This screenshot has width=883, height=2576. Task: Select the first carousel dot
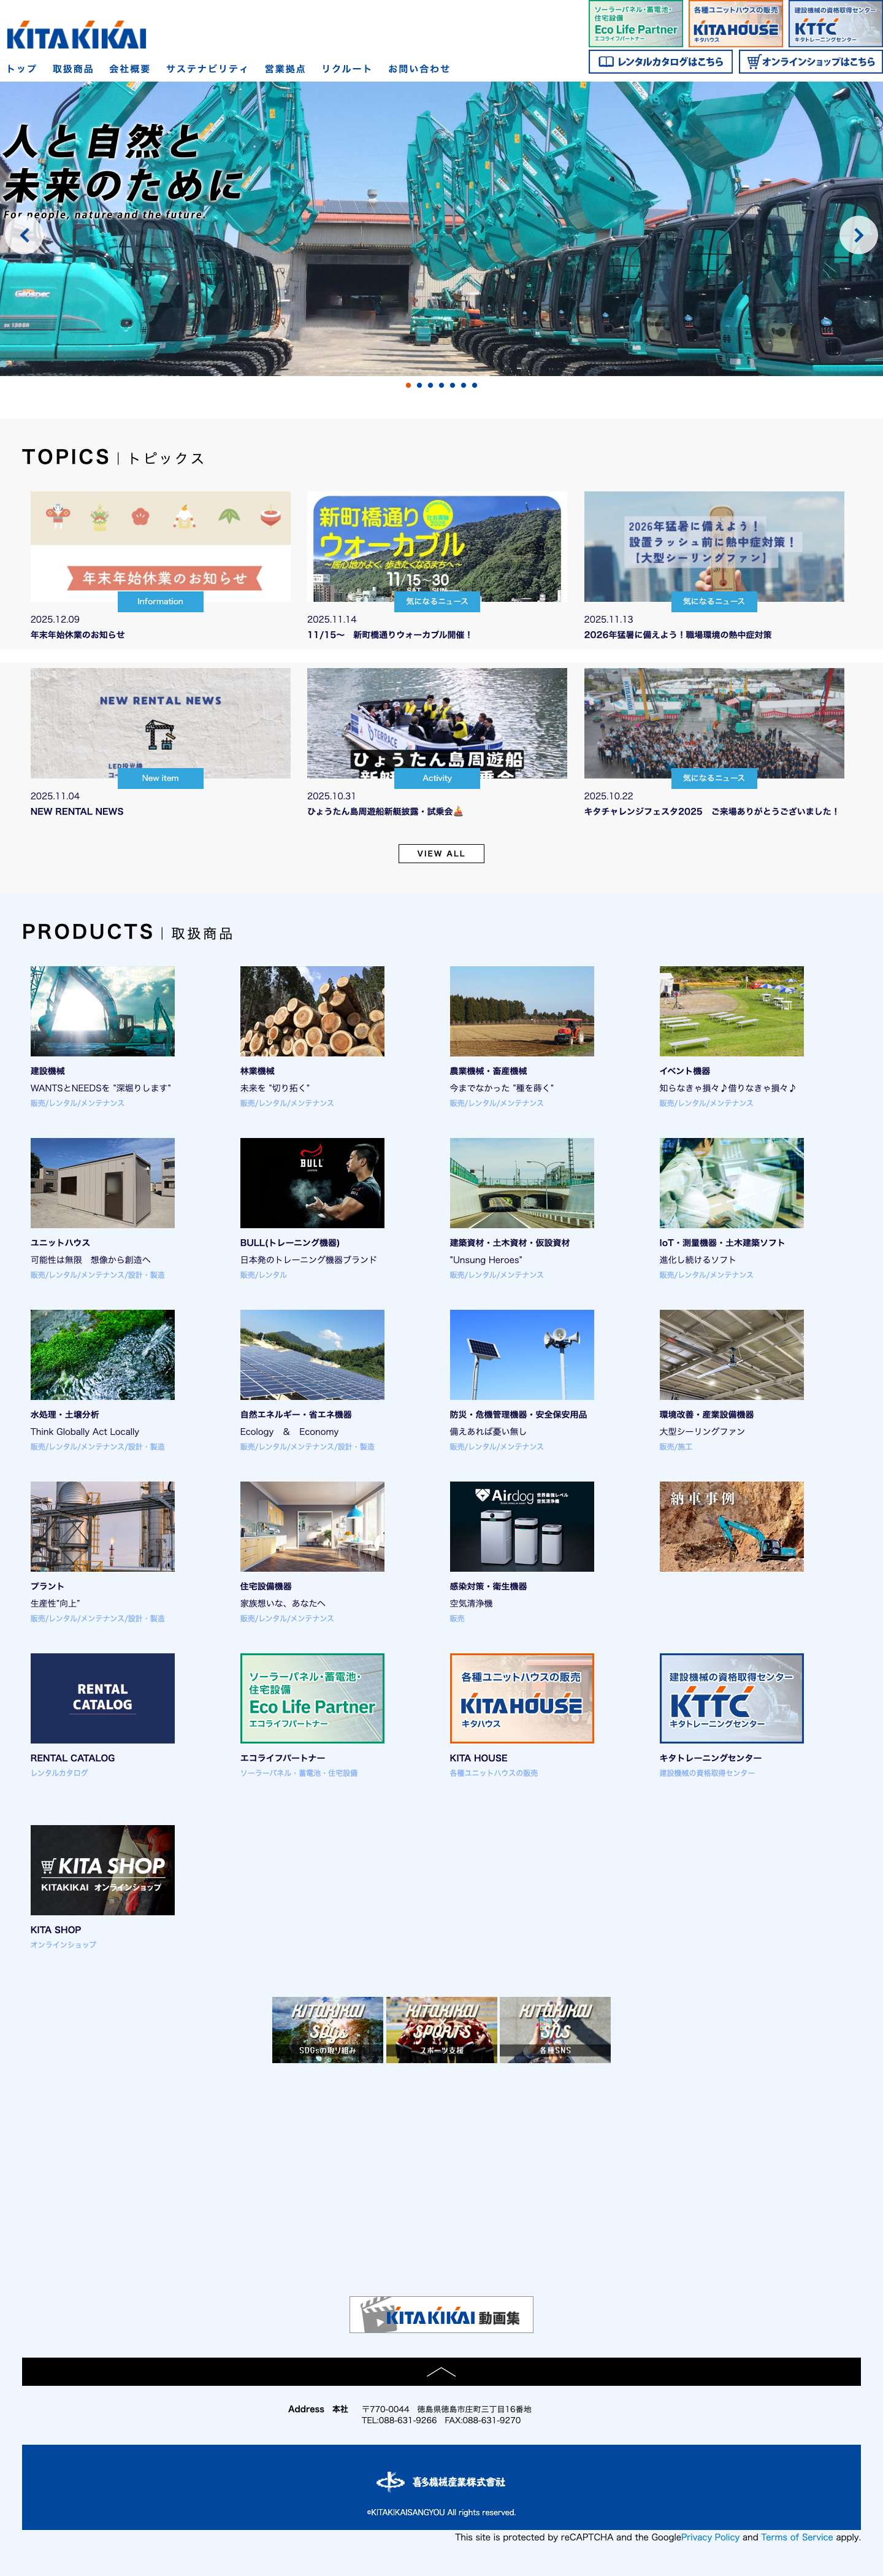click(408, 385)
